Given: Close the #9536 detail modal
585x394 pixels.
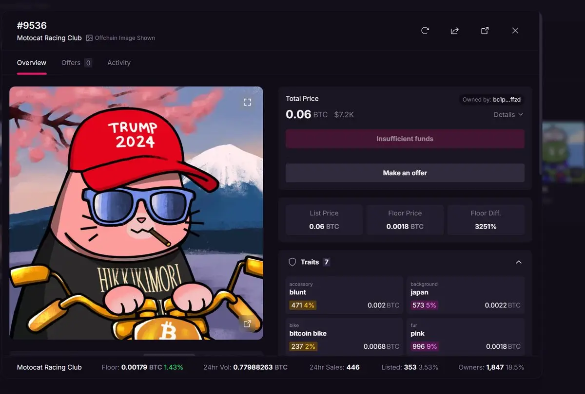Looking at the screenshot, I should [515, 31].
